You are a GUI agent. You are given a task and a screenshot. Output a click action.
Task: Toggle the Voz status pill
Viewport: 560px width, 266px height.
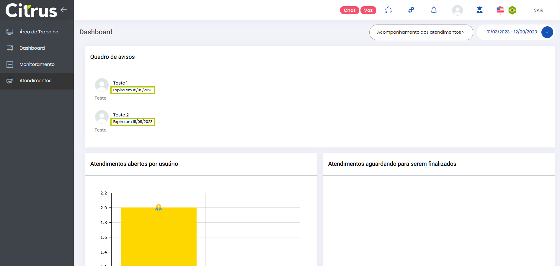point(368,10)
